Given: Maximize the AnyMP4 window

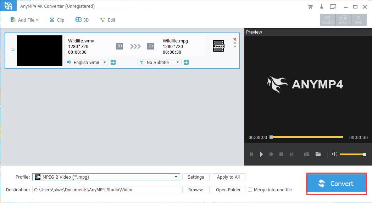Looking at the screenshot, I should [x=355, y=7].
